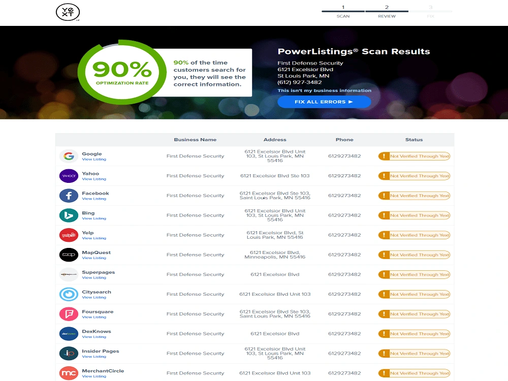Click the Fix All Errors button
The width and height of the screenshot is (508, 381).
click(324, 102)
